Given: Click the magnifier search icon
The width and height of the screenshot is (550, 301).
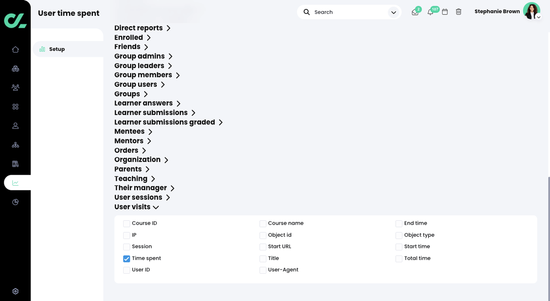Looking at the screenshot, I should tap(307, 12).
